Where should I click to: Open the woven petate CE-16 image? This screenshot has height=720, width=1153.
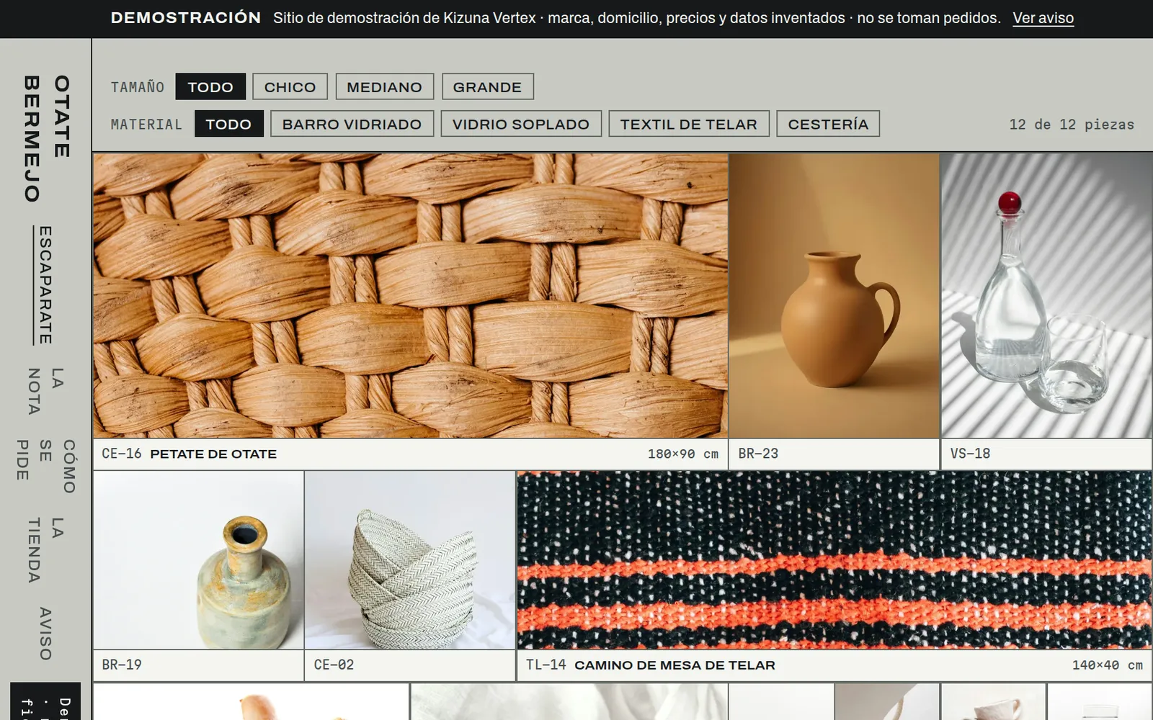410,295
